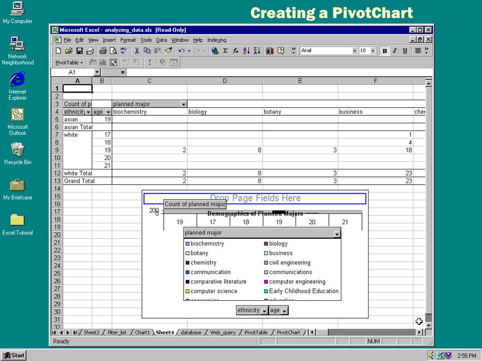This screenshot has height=361, width=482.
Task: Open the Name Box dropdown arrow
Action: (x=97, y=72)
